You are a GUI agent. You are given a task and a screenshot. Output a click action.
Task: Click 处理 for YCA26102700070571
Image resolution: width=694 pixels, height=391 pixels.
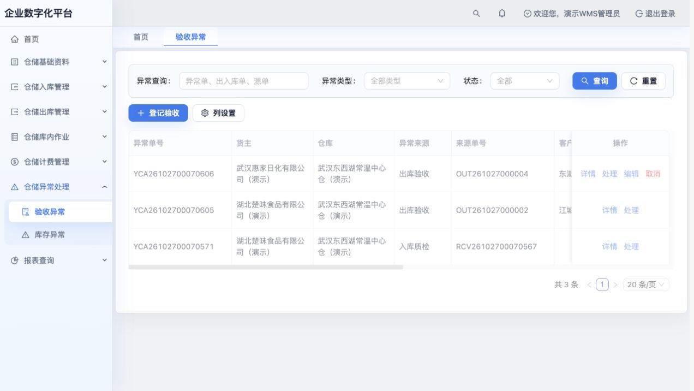631,247
